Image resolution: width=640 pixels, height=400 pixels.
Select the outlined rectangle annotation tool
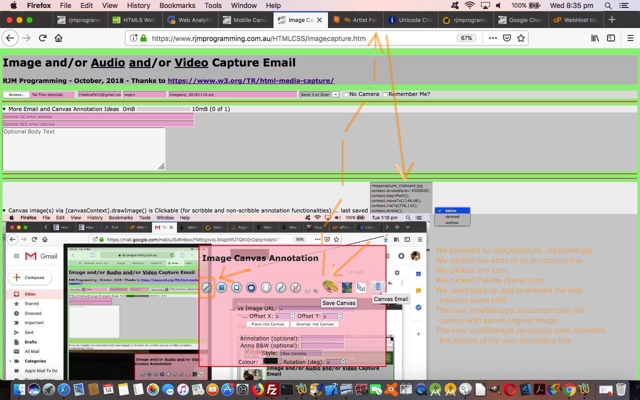[236, 287]
